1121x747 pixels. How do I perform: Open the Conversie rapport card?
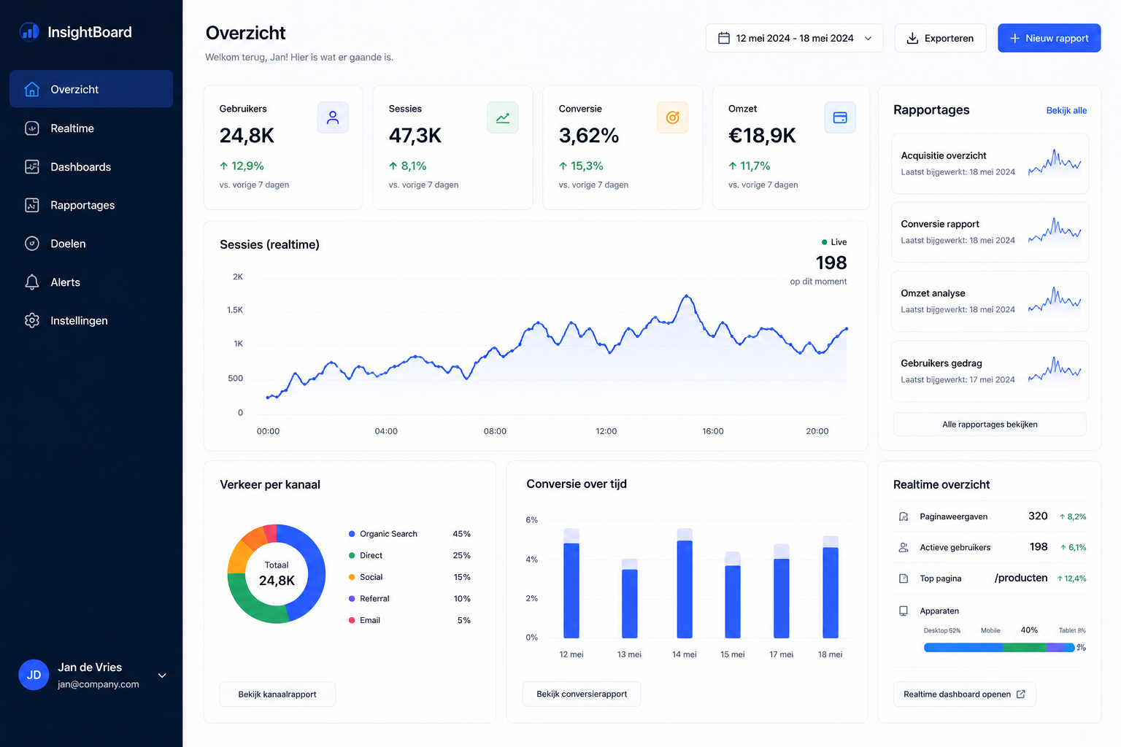click(x=990, y=232)
